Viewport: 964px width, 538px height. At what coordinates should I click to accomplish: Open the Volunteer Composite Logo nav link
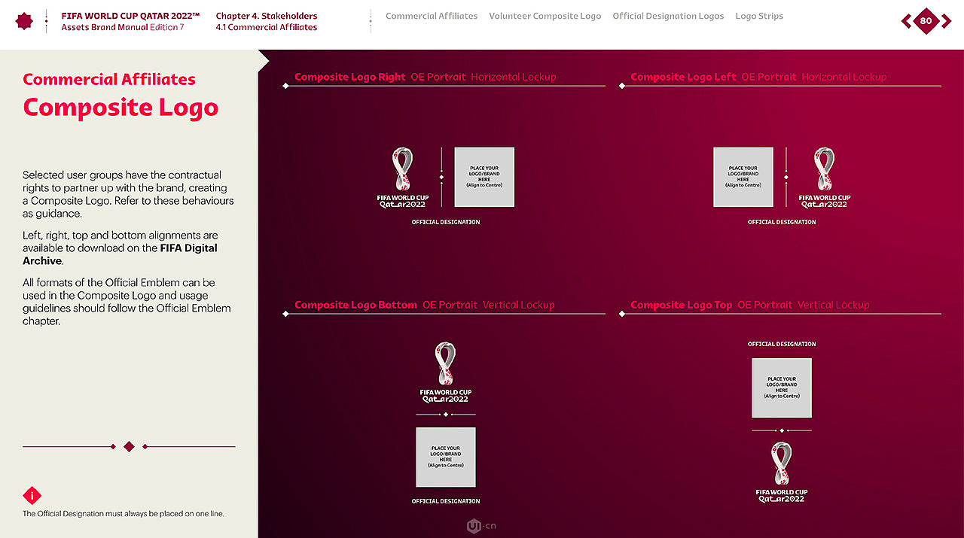coord(545,16)
